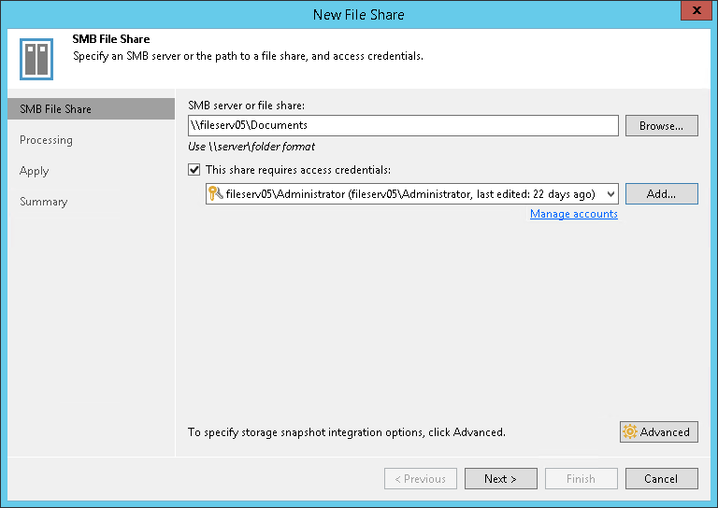Click the key icon in credentials dropdown
This screenshot has height=508, width=718.
(215, 194)
